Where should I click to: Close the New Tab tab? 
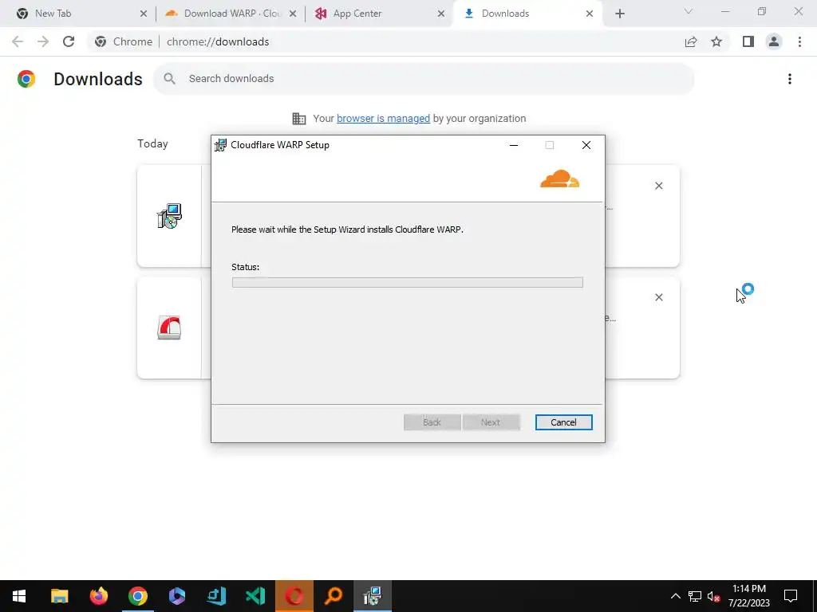pyautogui.click(x=144, y=14)
